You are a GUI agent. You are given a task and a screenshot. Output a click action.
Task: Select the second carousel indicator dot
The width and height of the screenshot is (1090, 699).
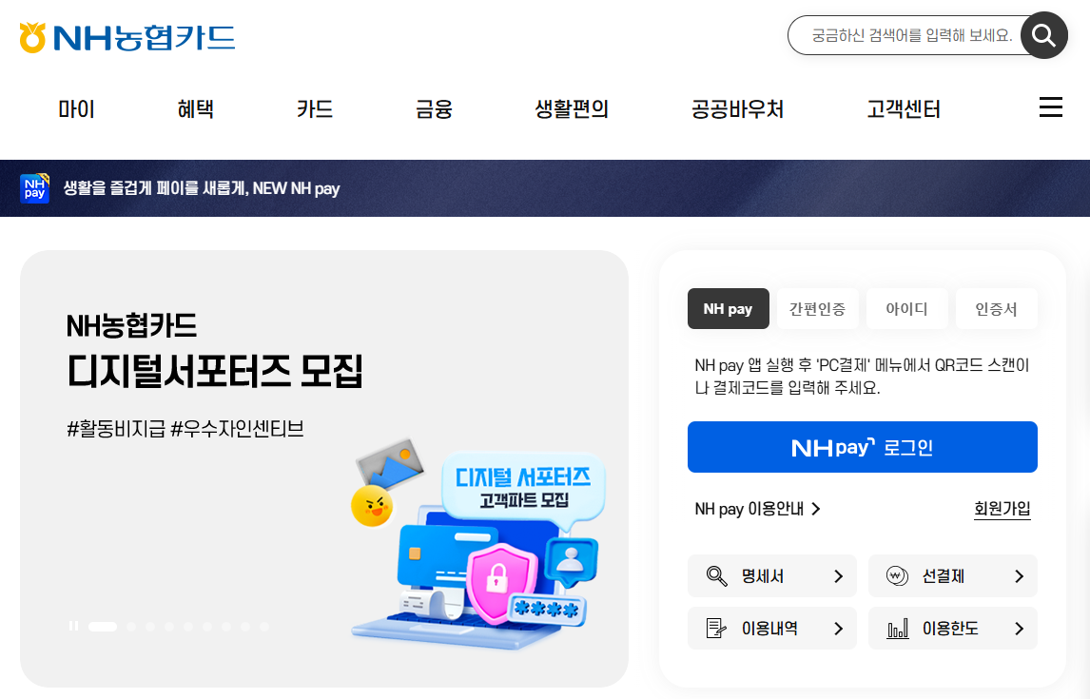pos(131,626)
